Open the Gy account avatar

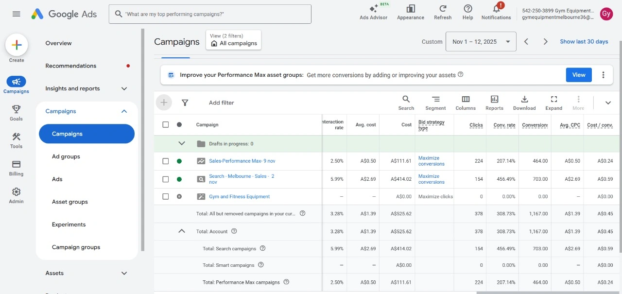click(606, 14)
